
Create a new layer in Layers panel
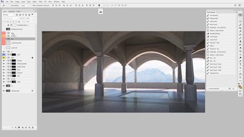(29, 127)
